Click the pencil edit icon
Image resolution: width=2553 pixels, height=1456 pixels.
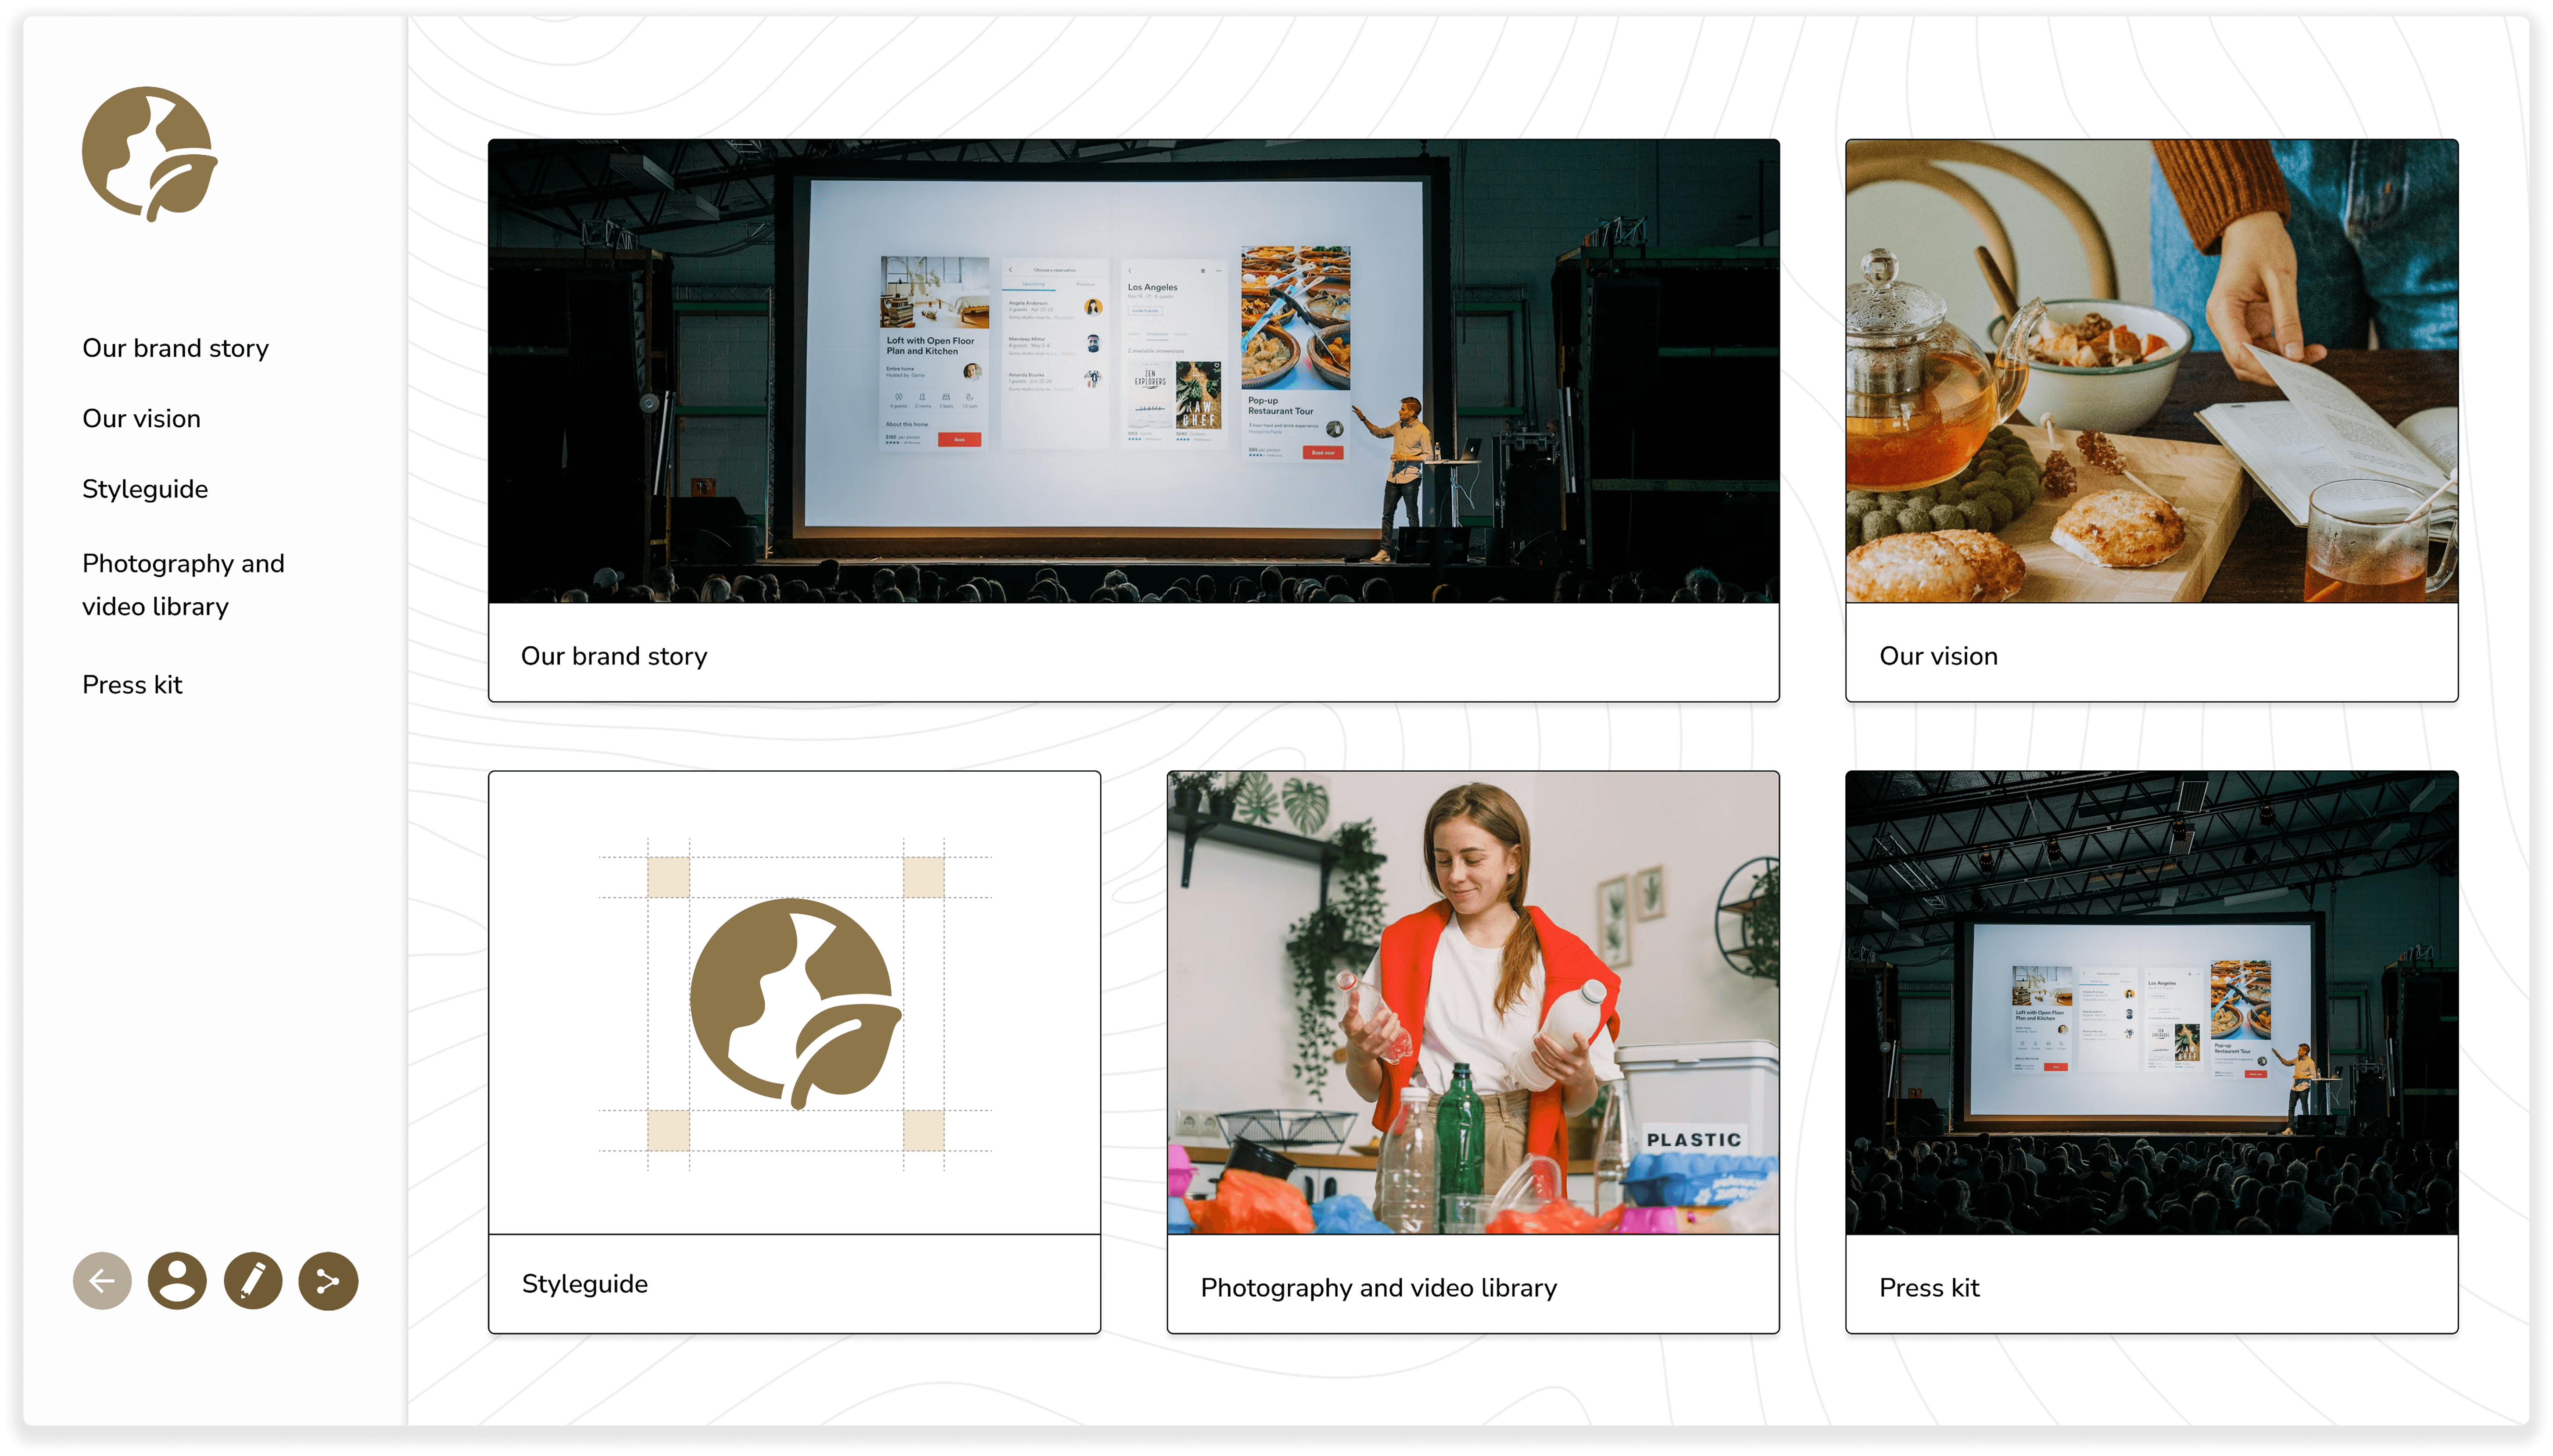pyautogui.click(x=253, y=1280)
